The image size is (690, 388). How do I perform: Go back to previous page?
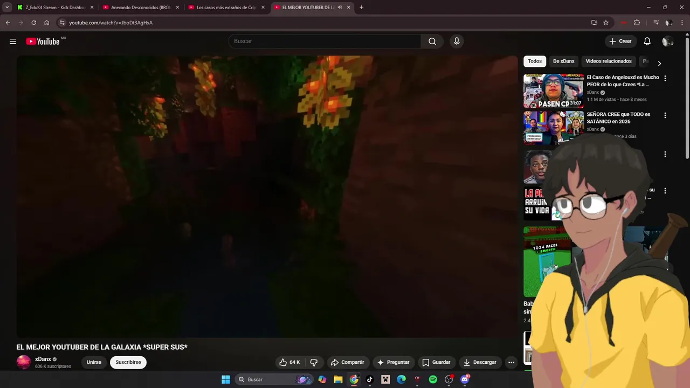(x=8, y=23)
